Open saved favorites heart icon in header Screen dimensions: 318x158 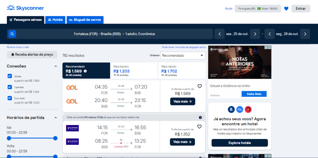pos(286,9)
